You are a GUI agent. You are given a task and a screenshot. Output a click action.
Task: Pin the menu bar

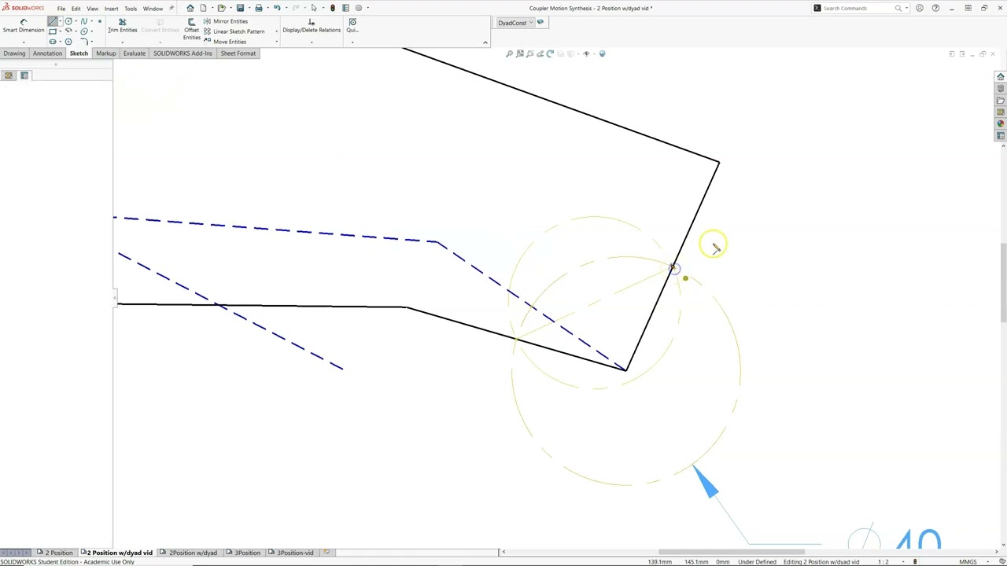[x=172, y=8]
